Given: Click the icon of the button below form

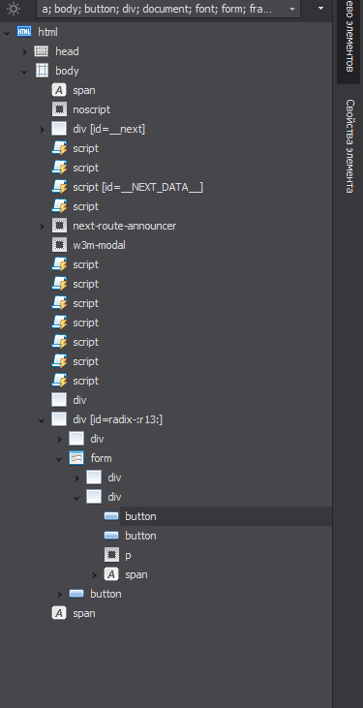Looking at the screenshot, I should pyautogui.click(x=76, y=594).
